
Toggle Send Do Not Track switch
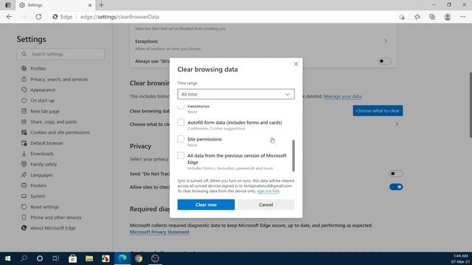pos(396,174)
